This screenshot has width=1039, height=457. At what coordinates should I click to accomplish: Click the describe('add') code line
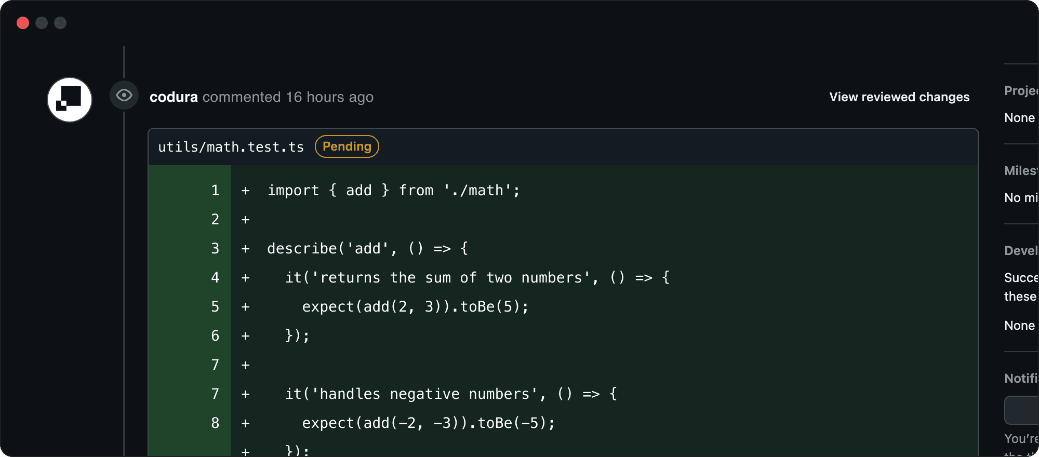tap(368, 249)
